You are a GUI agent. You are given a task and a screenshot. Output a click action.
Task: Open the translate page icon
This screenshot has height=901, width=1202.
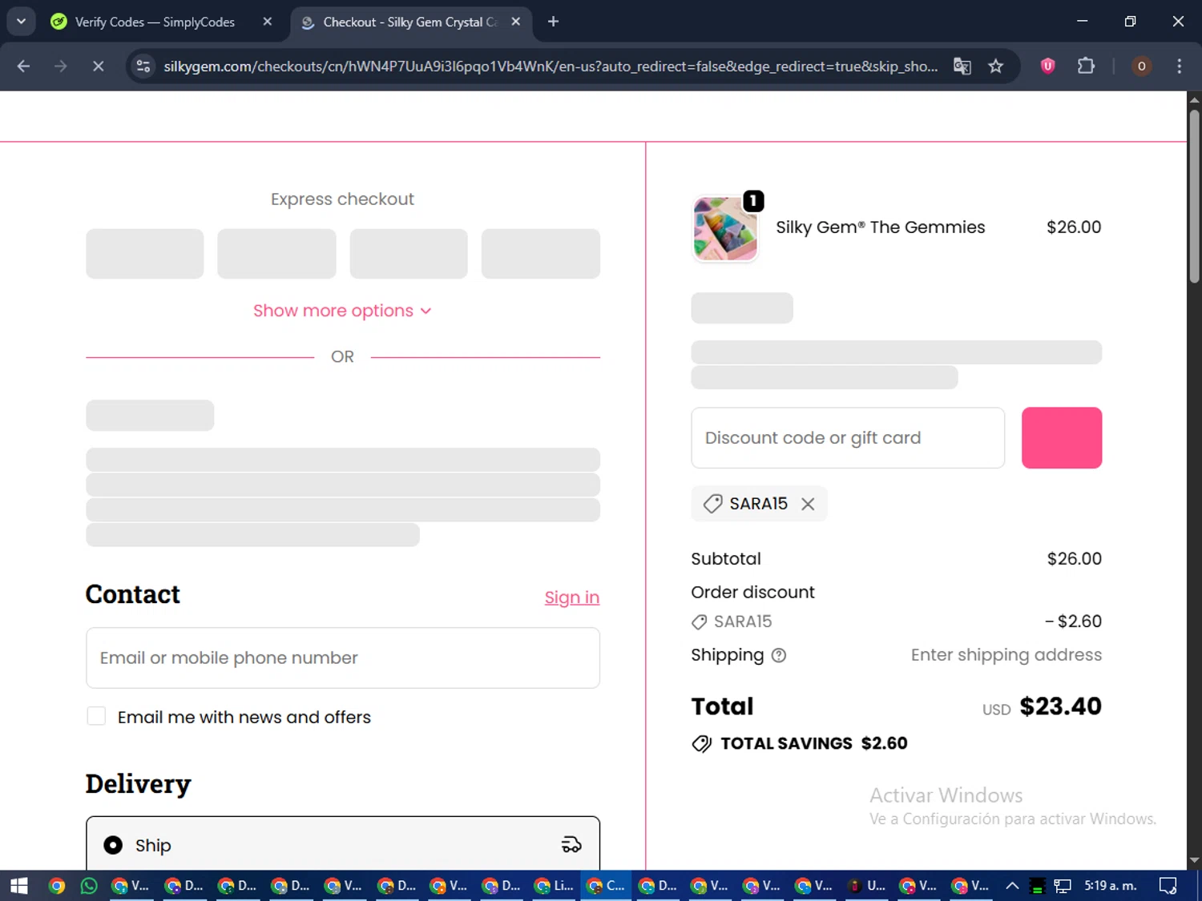coord(962,66)
